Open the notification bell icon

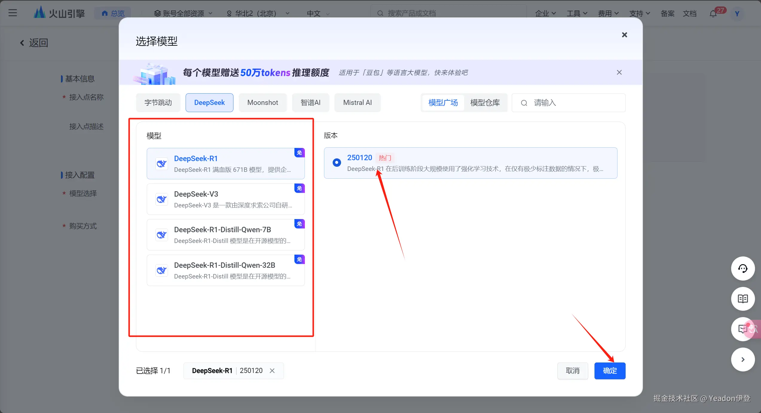tap(713, 13)
